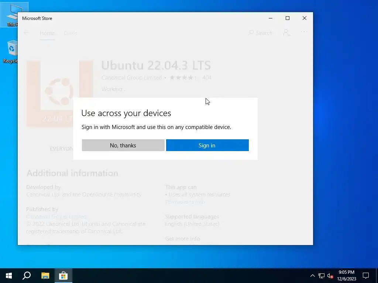The image size is (378, 283).
Task: Open the three-dot See more menu
Action: tap(304, 32)
